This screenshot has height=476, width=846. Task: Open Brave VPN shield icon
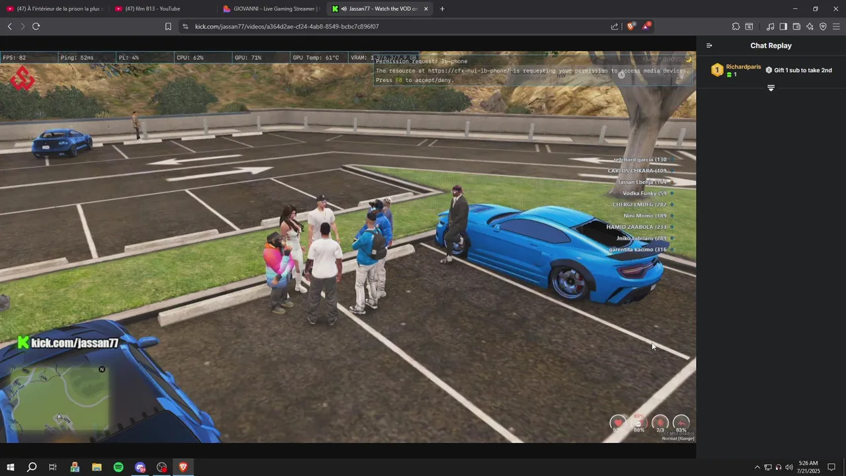pyautogui.click(x=823, y=26)
